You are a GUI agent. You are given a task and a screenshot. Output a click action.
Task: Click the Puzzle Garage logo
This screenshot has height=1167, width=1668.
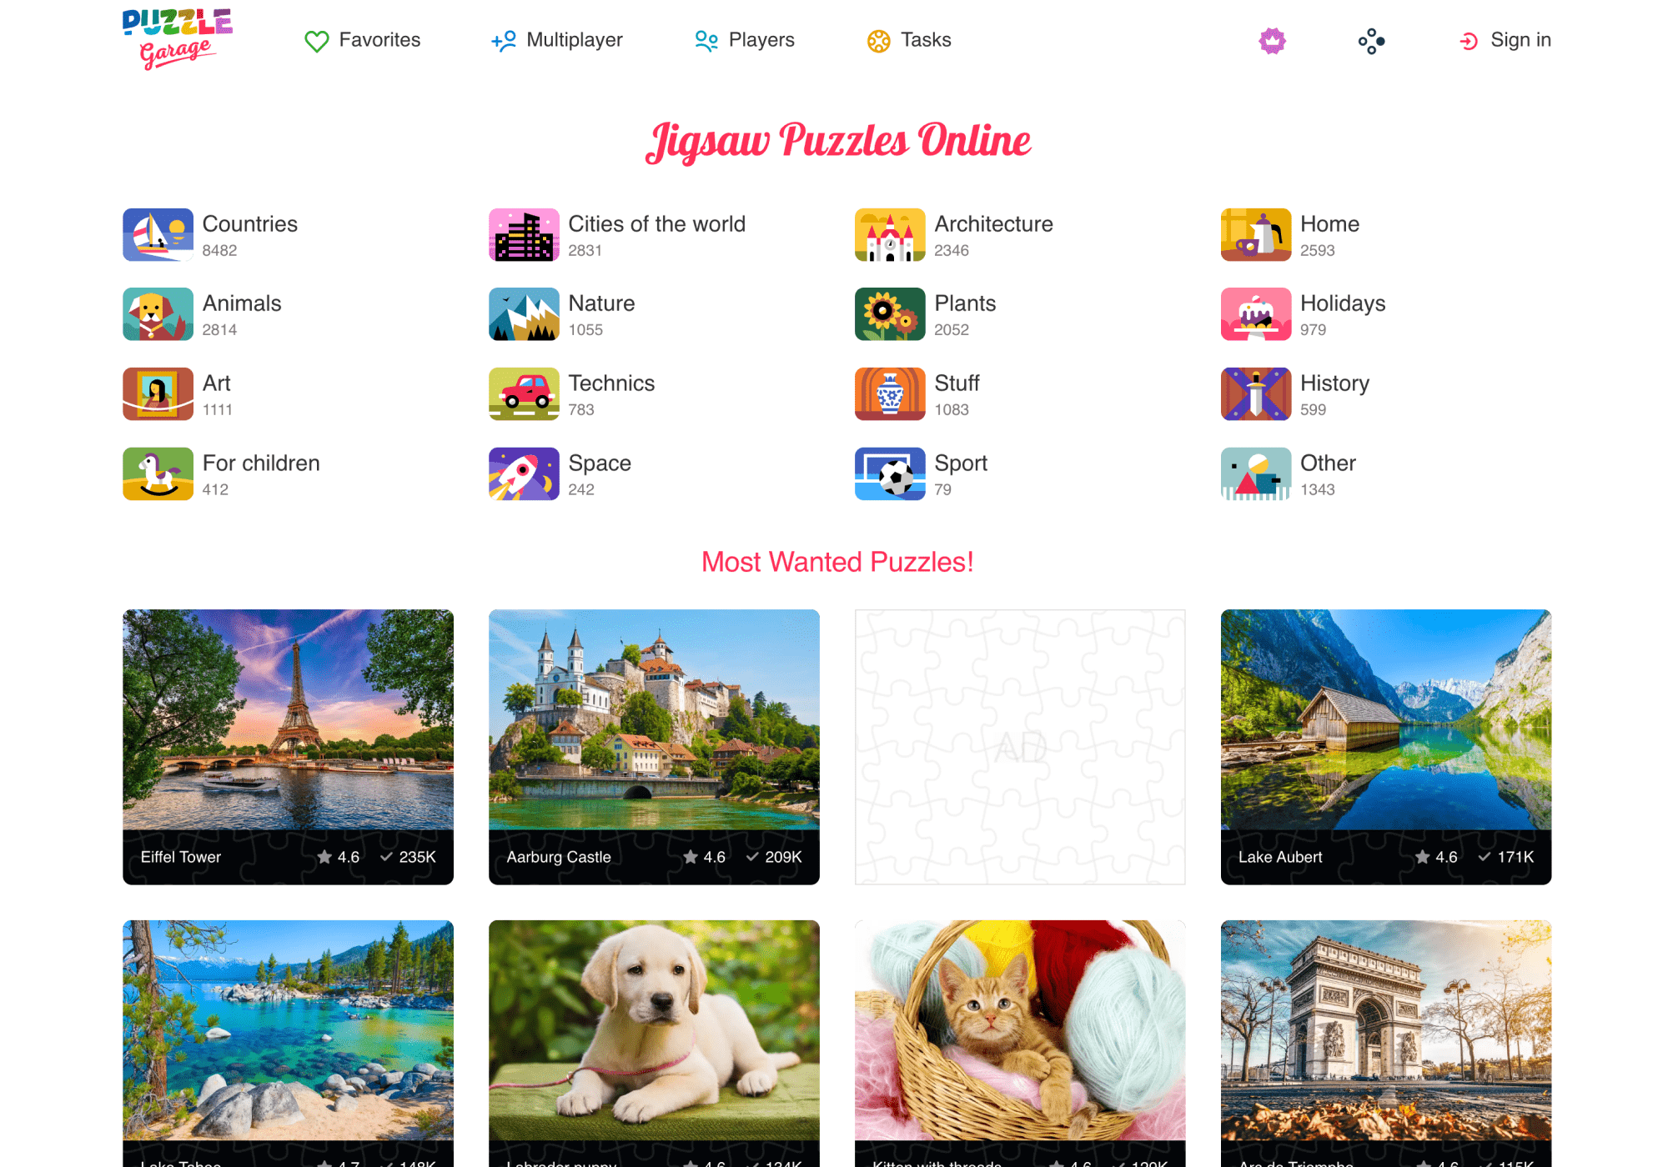177,39
